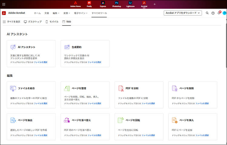Click ファイルを選択 in ページを抽出 card
Image resolution: width=227 pixels, height=145 pixels.
tap(41, 135)
